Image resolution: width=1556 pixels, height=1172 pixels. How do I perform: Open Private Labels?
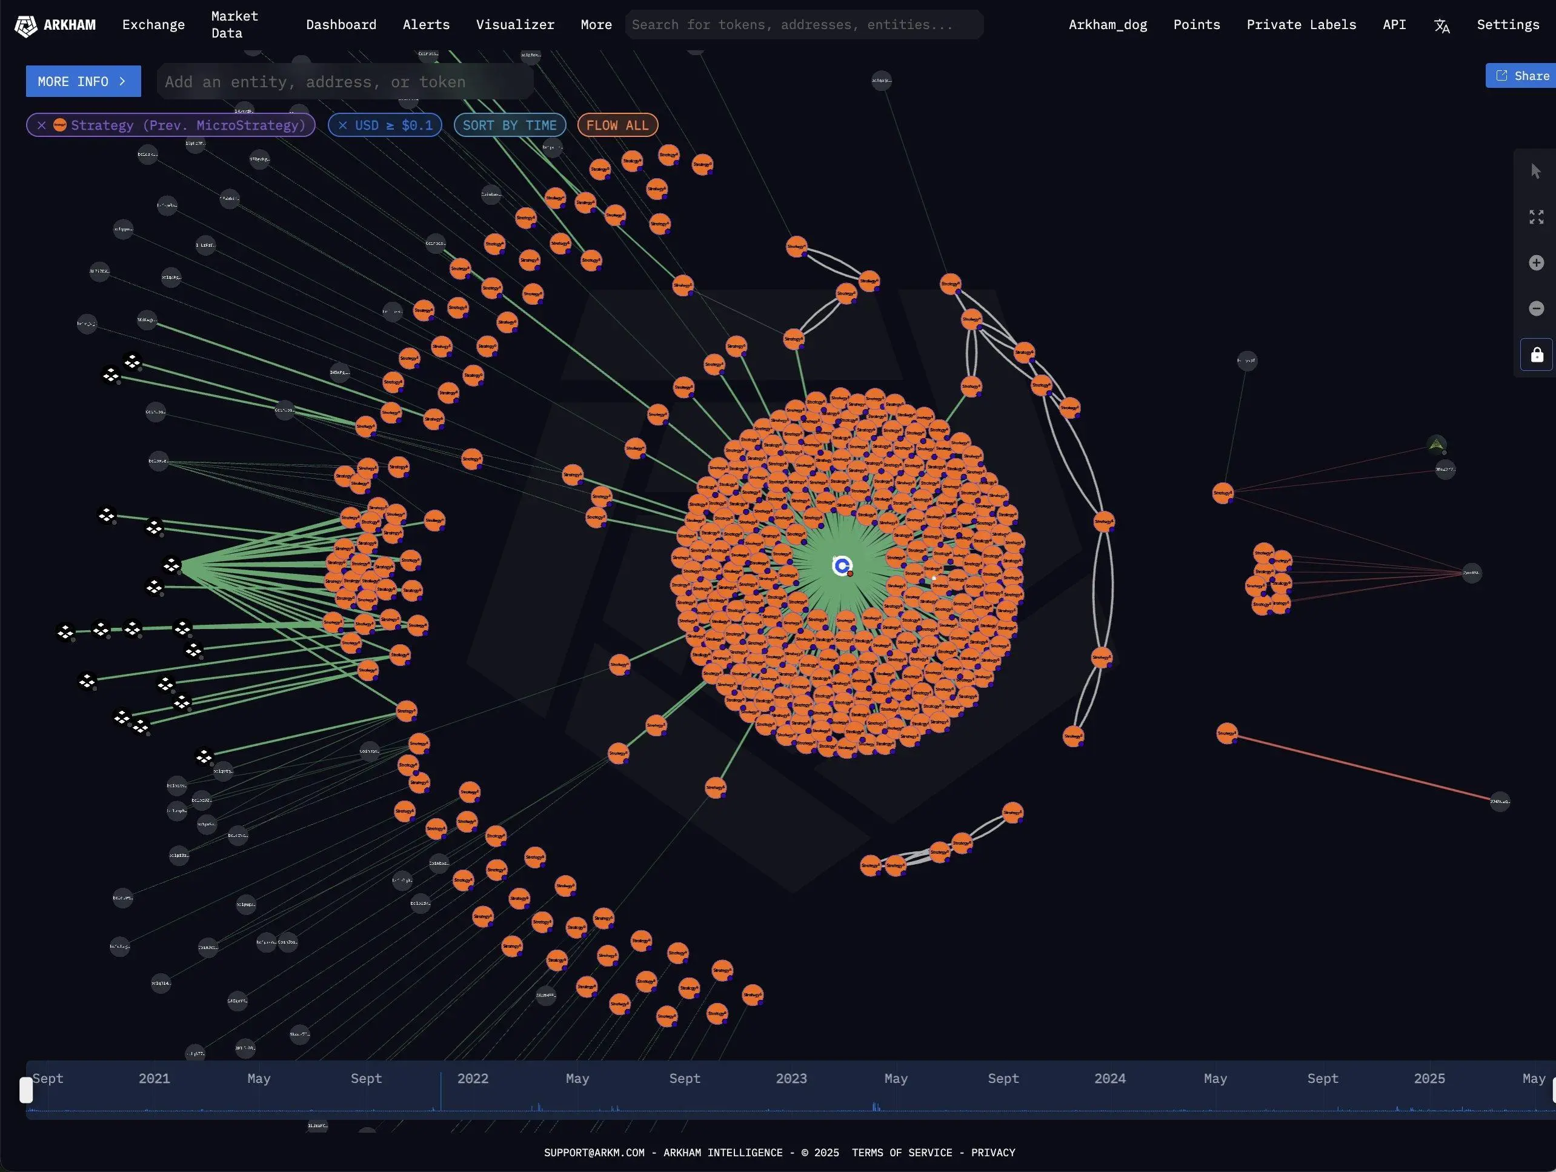[1302, 25]
